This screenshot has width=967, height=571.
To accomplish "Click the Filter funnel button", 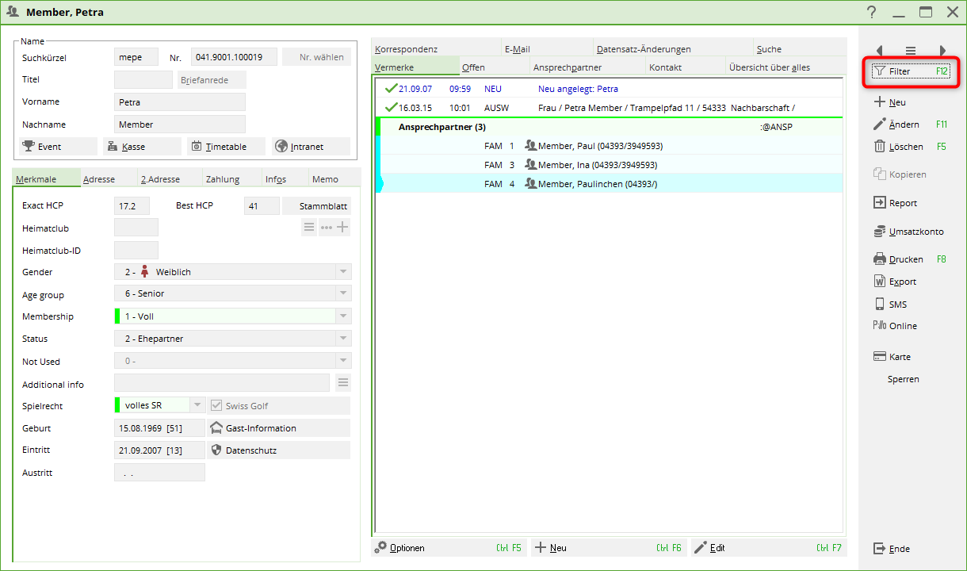I will (910, 71).
